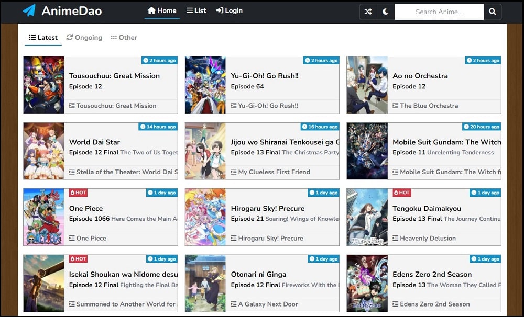This screenshot has height=317, width=524.
Task: Open the Login menu item
Action: [230, 10]
